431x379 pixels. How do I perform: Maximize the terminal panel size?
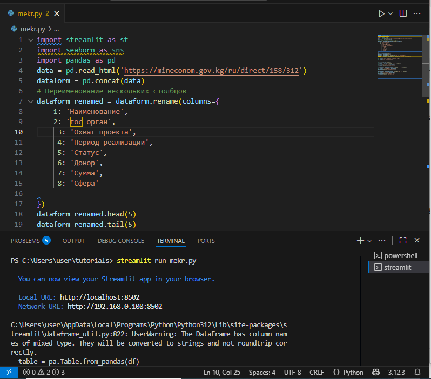(403, 240)
